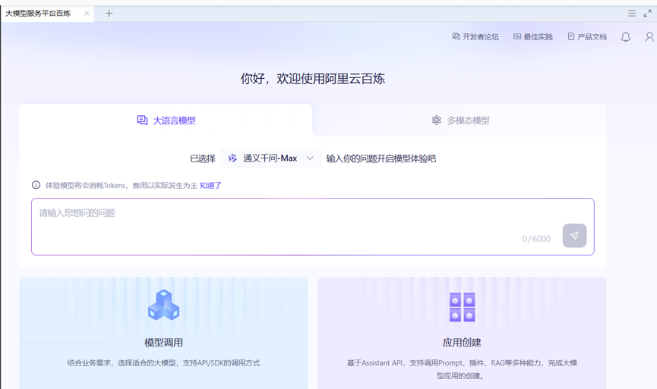Dismiss the Tokens notice via 知道了

210,185
